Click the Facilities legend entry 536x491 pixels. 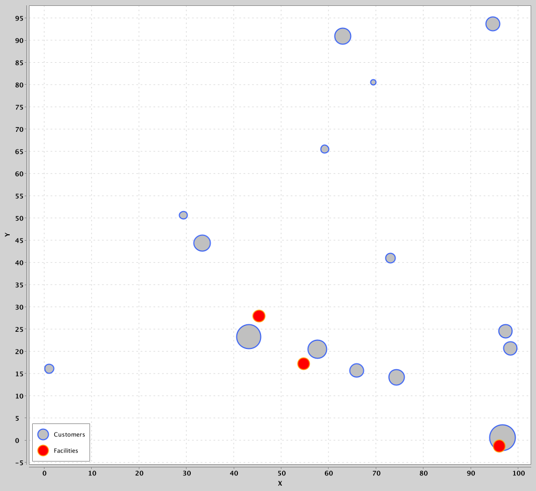point(58,451)
